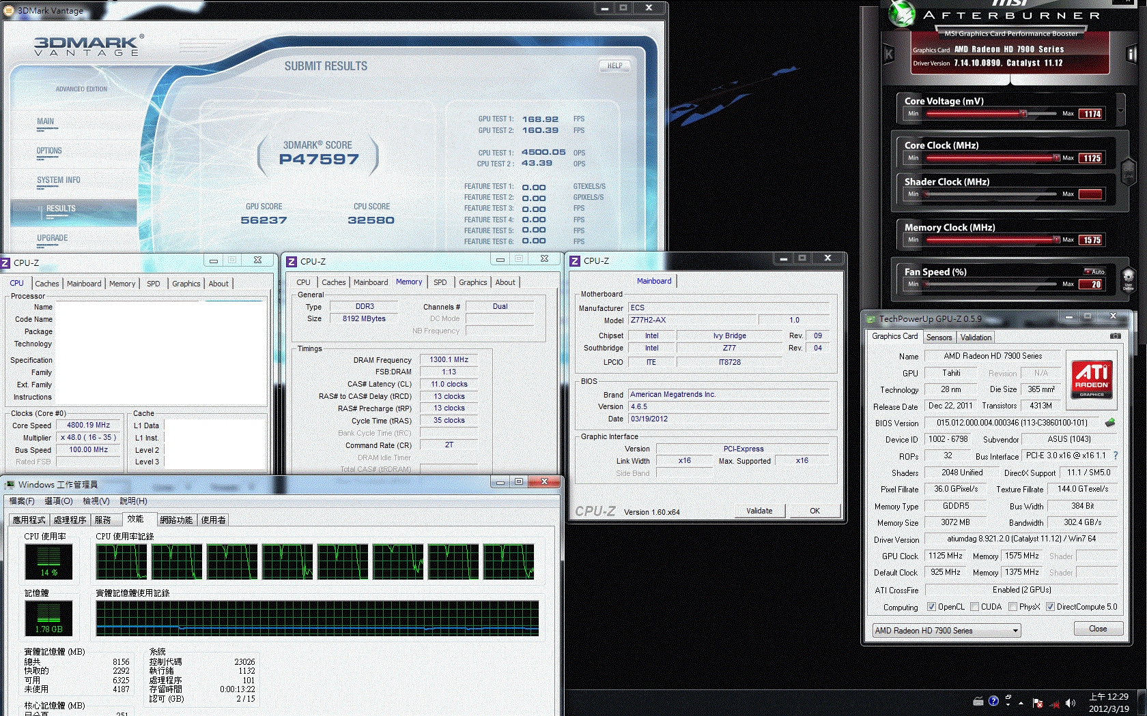Open the GPU selection dropdown in GPU-Z
The height and width of the screenshot is (716, 1147).
[x=947, y=631]
